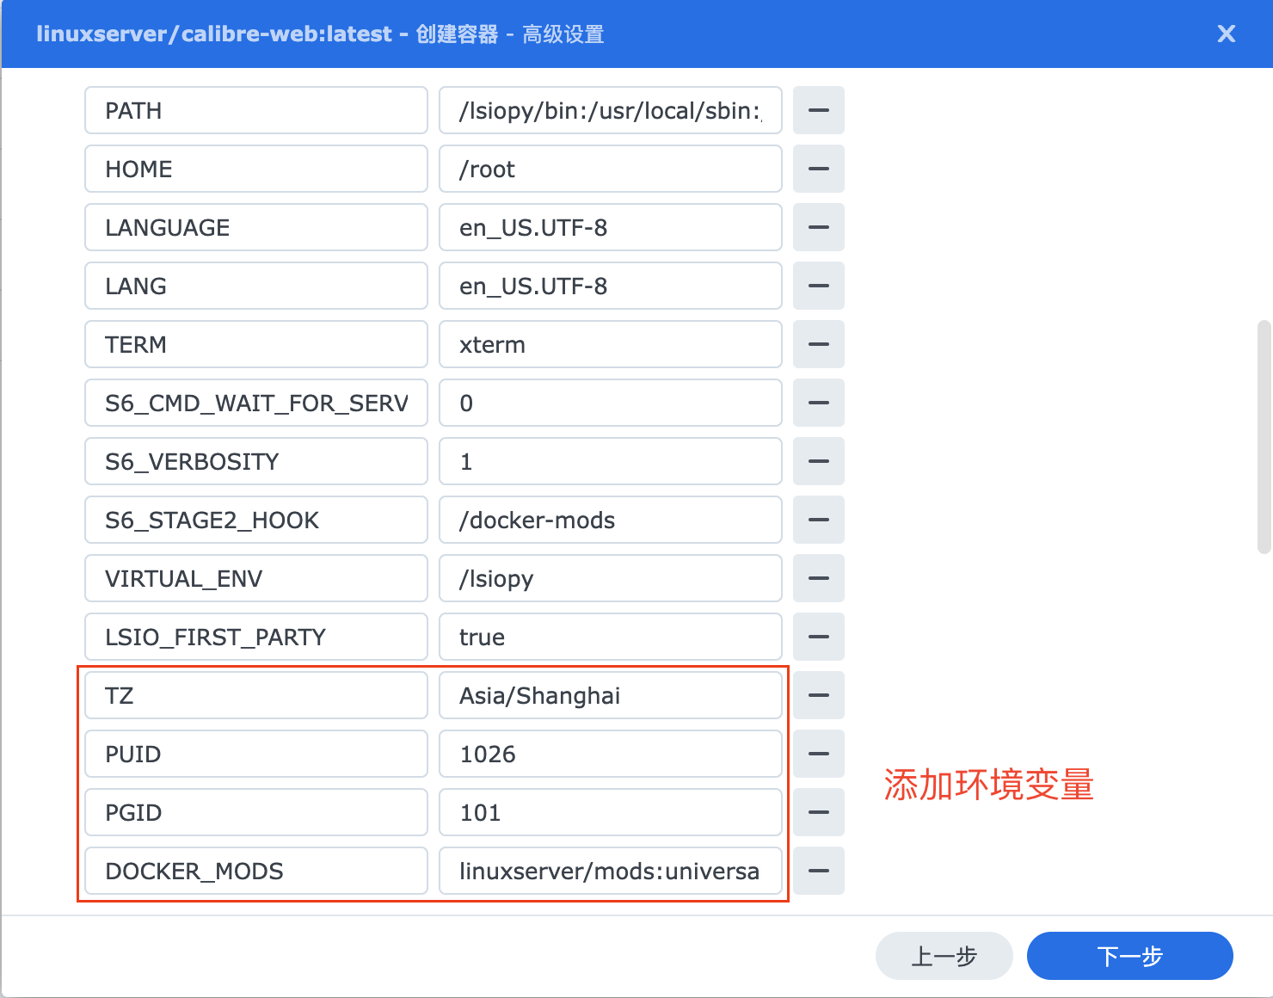Screen dimensions: 1273x998
Task: Edit the true value field
Action: (611, 637)
